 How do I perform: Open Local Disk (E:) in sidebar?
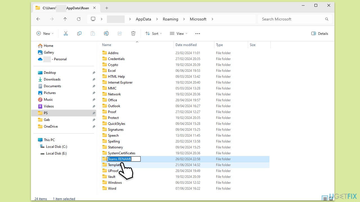tap(56, 153)
